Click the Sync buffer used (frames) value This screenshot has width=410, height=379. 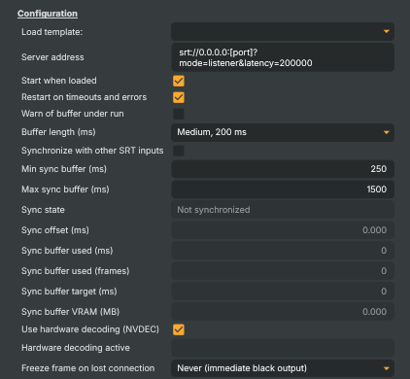283,271
